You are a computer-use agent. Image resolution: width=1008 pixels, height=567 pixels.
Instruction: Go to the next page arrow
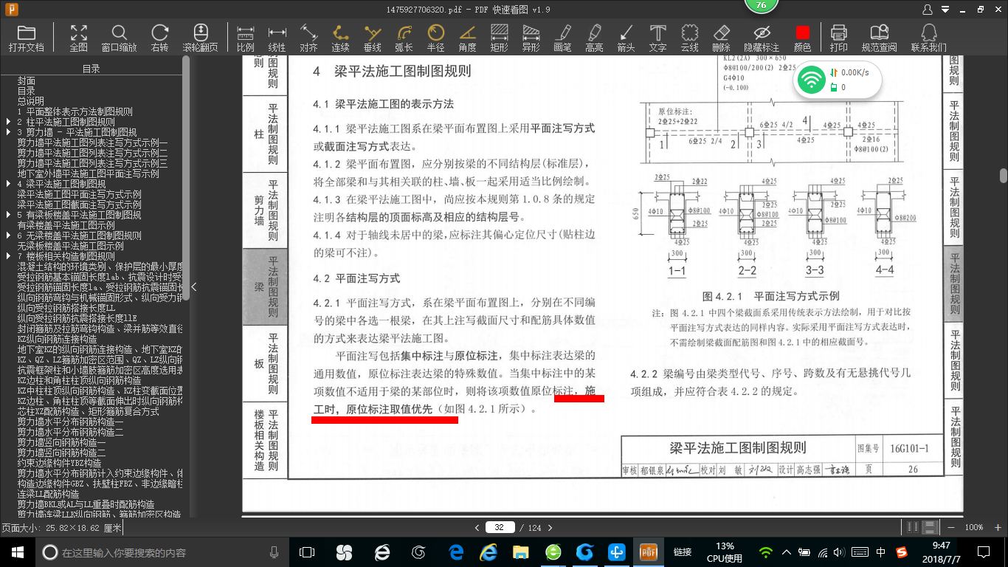click(x=550, y=527)
